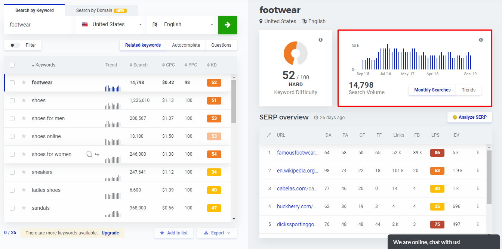Click the KD 34 badge for sneakers
Image resolution: width=502 pixels, height=249 pixels.
tap(214, 172)
